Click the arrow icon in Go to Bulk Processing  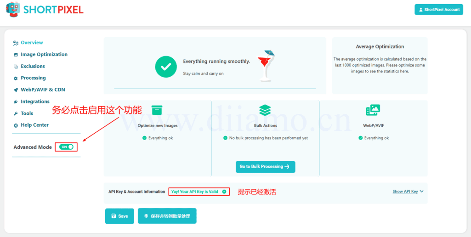(287, 167)
